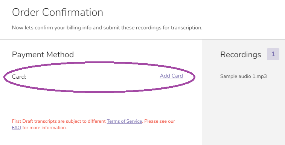The height and width of the screenshot is (145, 285).
Task: Click the billing info instruction sentence
Action: (107, 27)
